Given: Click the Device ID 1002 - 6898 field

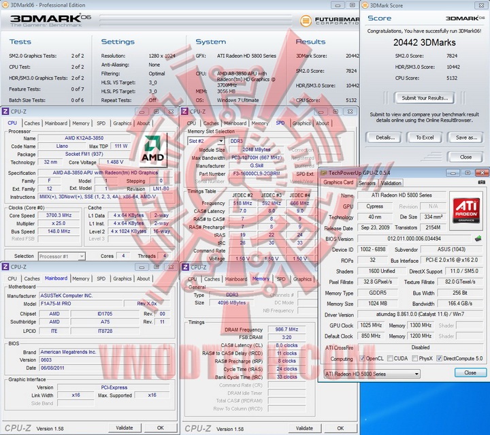Looking at the screenshot, I should pyautogui.click(x=373, y=249).
